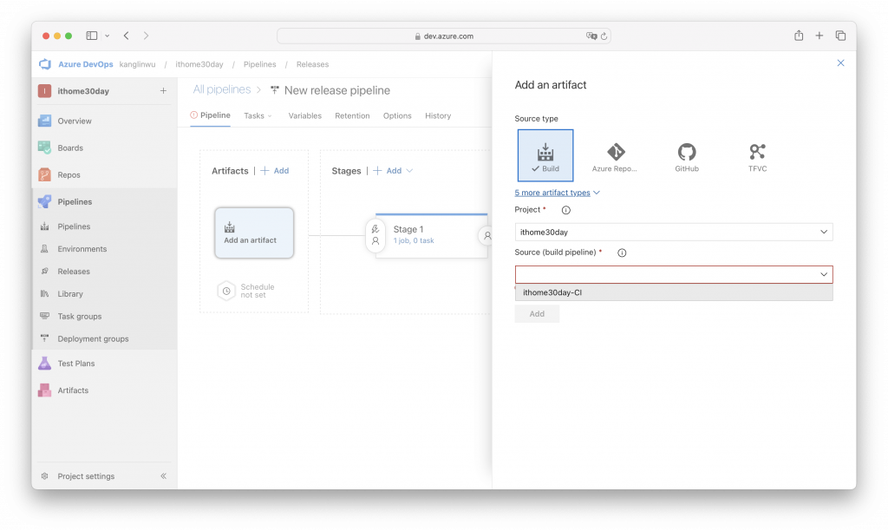Image resolution: width=888 pixels, height=531 pixels.
Task: Switch to the Options tab
Action: pyautogui.click(x=397, y=115)
